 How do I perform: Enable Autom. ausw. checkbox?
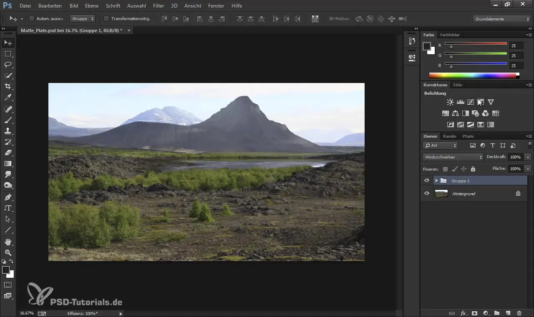click(x=32, y=19)
